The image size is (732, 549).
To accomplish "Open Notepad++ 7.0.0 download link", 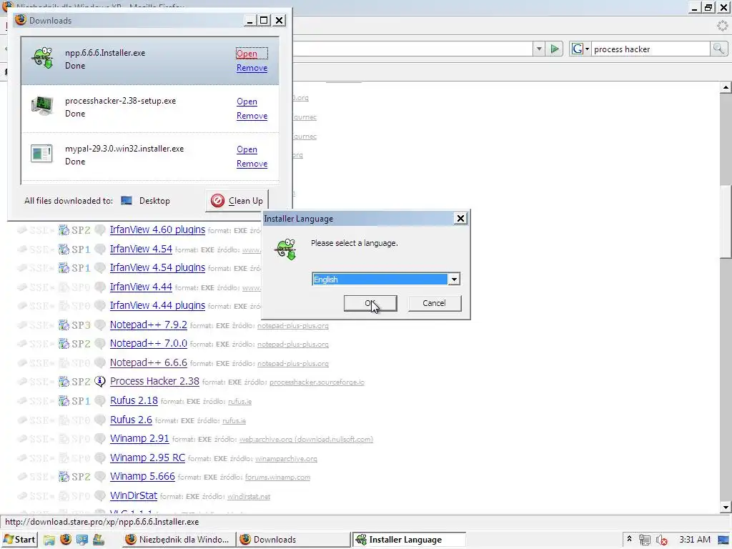I will pyautogui.click(x=149, y=343).
